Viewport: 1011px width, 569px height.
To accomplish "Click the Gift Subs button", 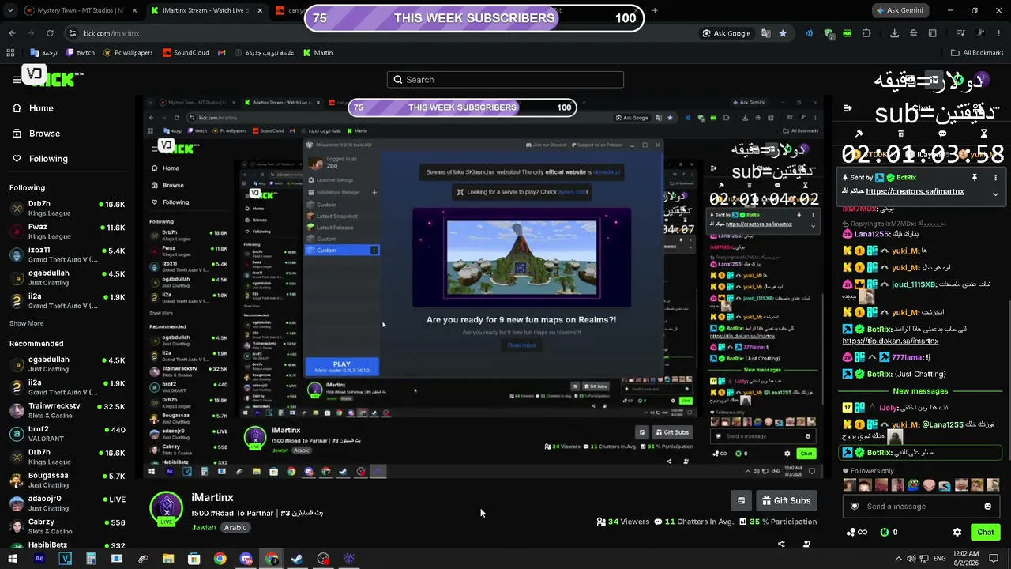I will (x=786, y=501).
